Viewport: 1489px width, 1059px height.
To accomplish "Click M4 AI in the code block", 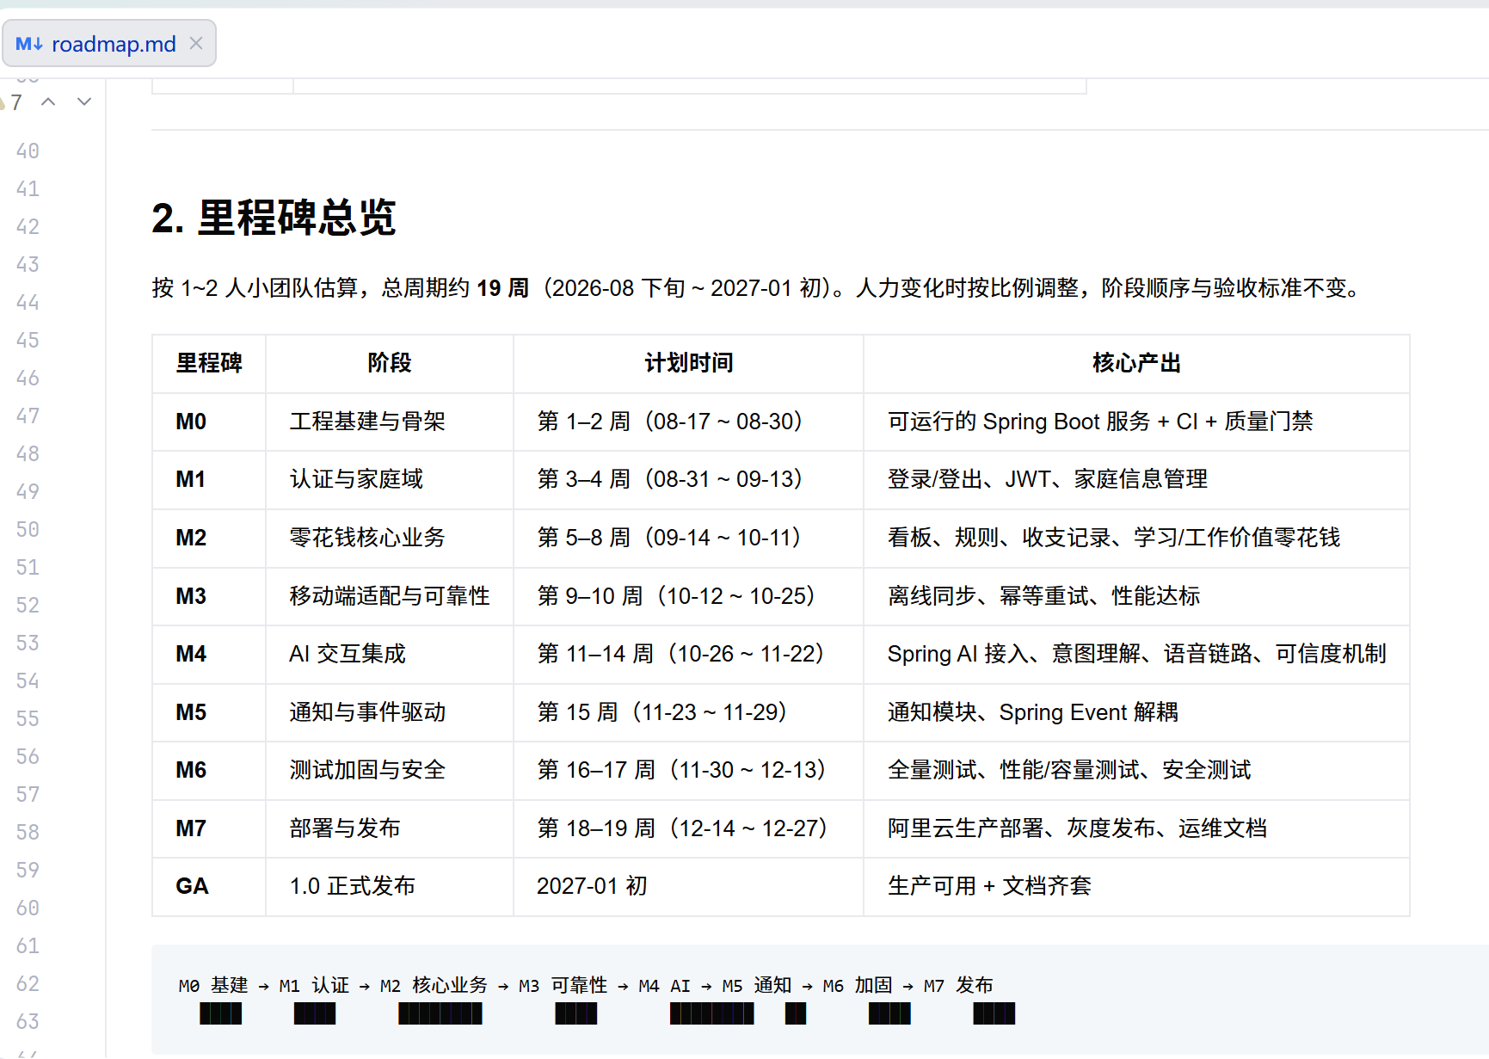I will coord(664,986).
